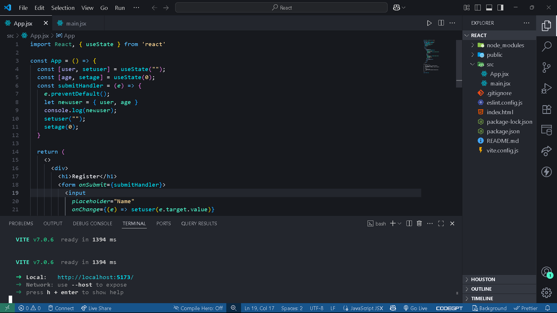The width and height of the screenshot is (557, 313).
Task: Toggle the secondary side bar visibility
Action: [x=500, y=8]
